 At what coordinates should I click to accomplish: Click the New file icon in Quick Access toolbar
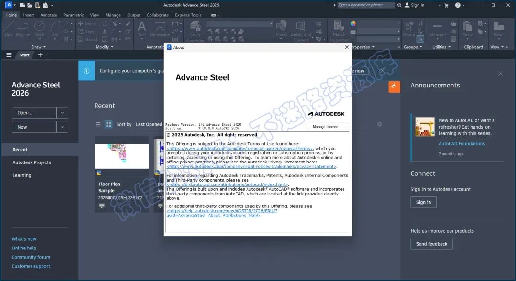(x=22, y=5)
